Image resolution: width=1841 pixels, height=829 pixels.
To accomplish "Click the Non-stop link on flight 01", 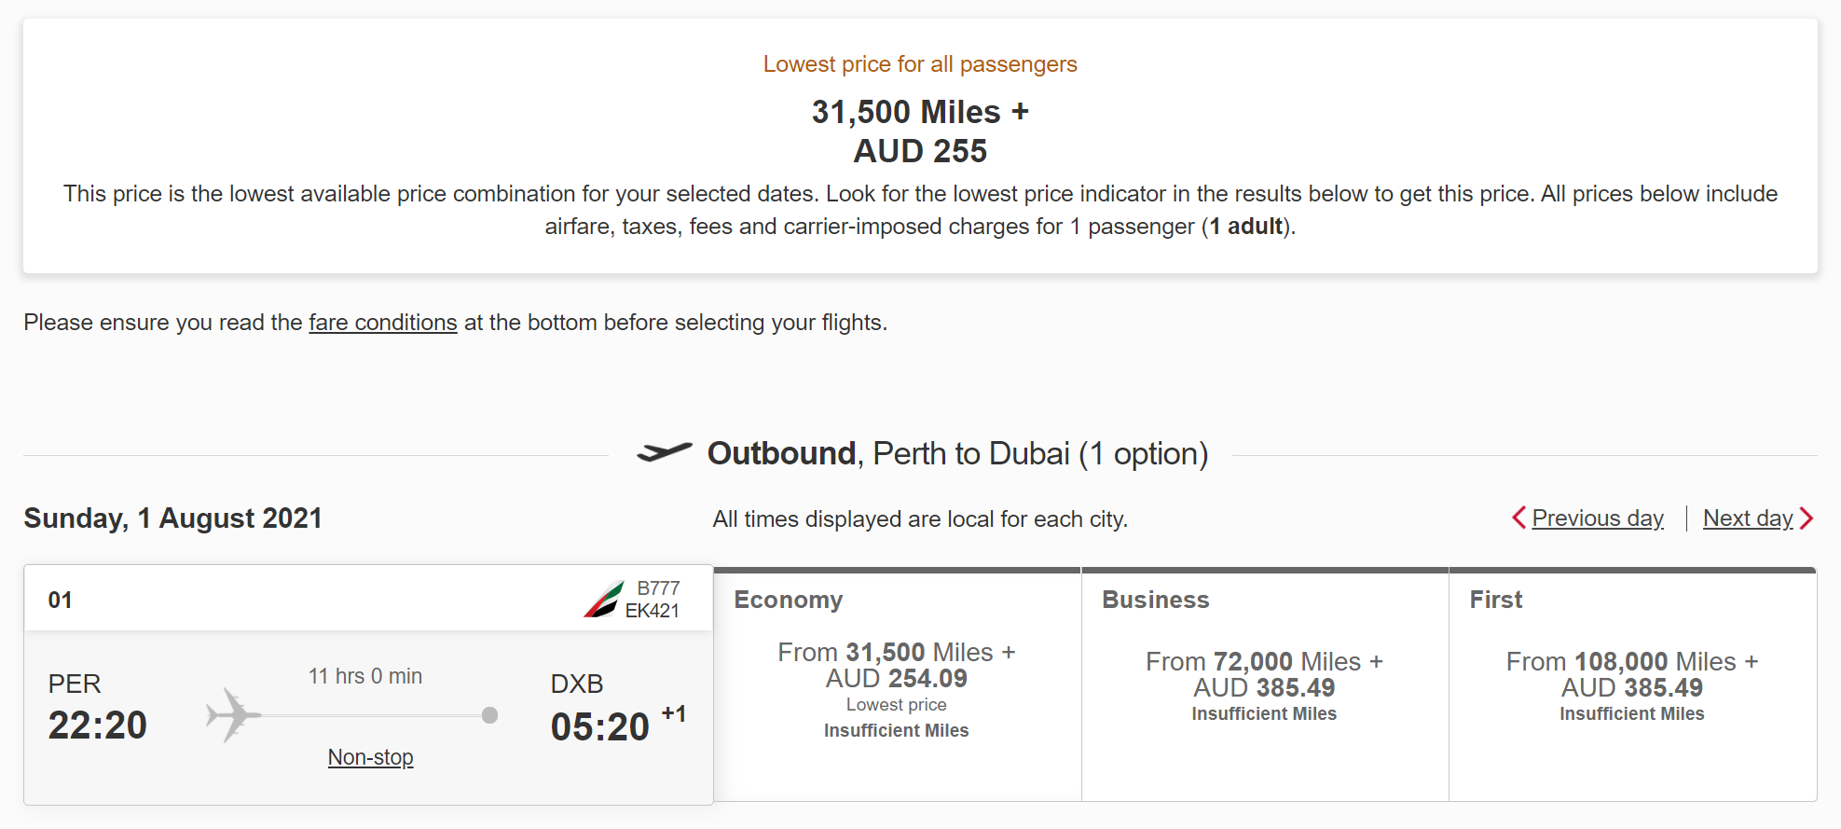I will tap(369, 757).
